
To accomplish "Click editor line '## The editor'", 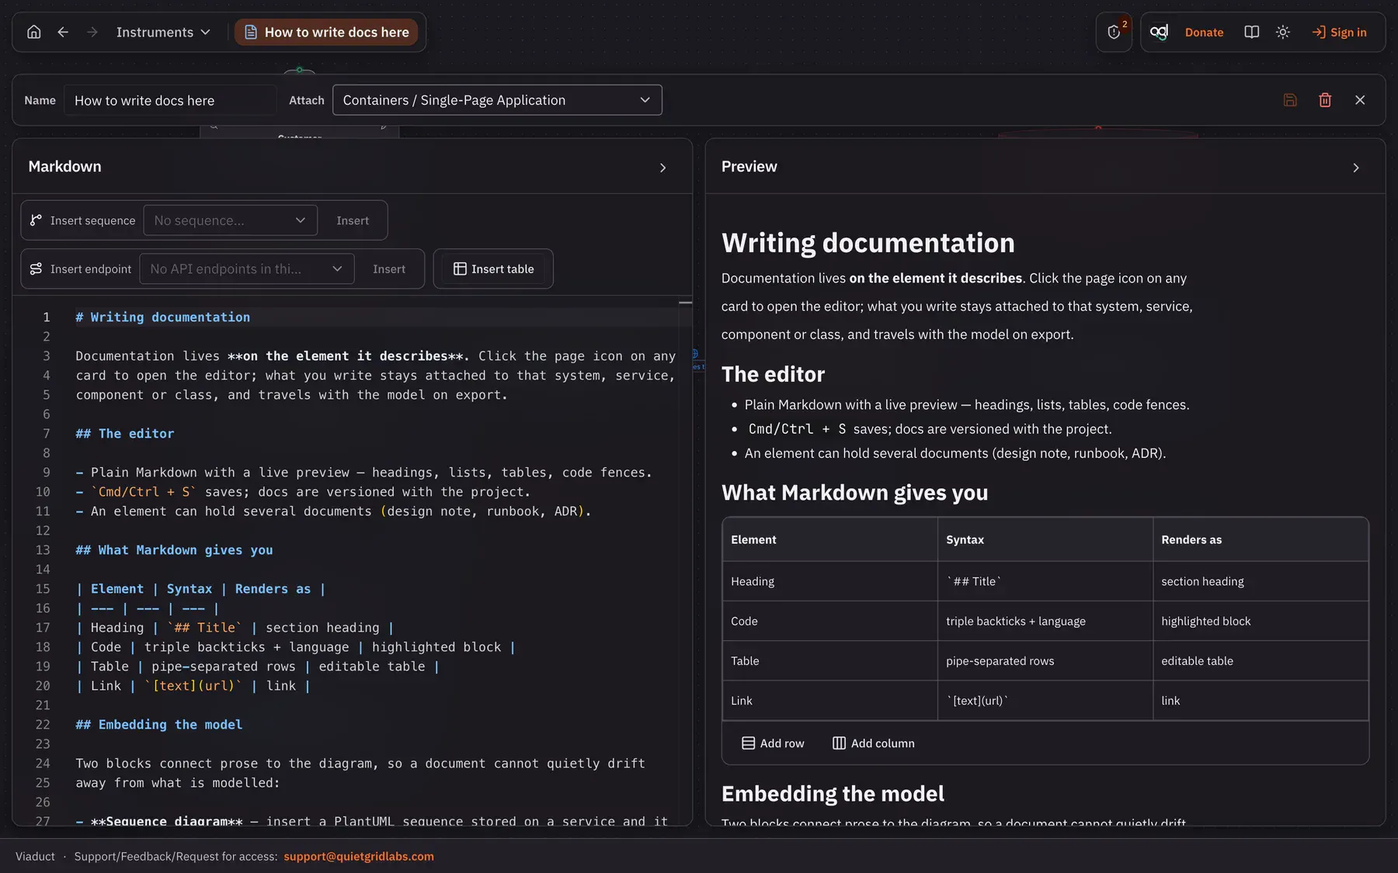I will click(x=124, y=434).
